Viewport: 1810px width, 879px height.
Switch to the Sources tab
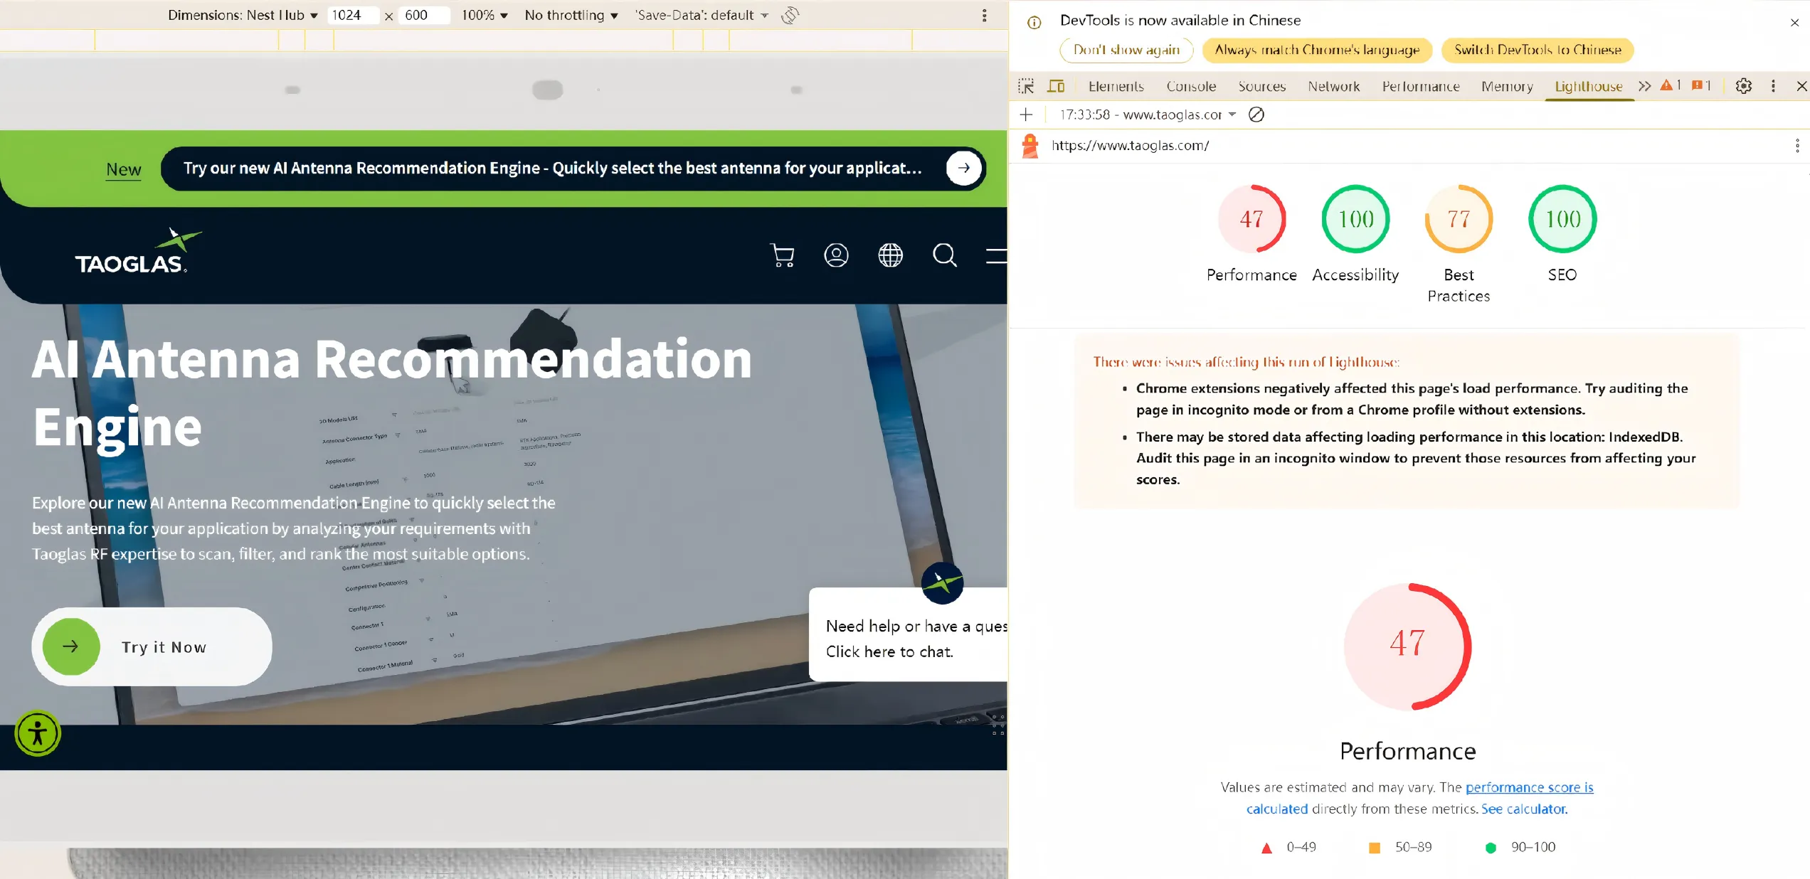click(1261, 86)
